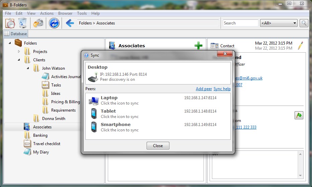
Task: Click the Contact card icon
Action: [x=215, y=46]
